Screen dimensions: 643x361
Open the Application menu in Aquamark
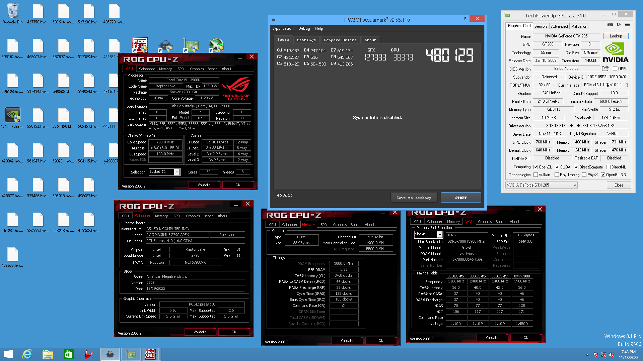coord(283,29)
